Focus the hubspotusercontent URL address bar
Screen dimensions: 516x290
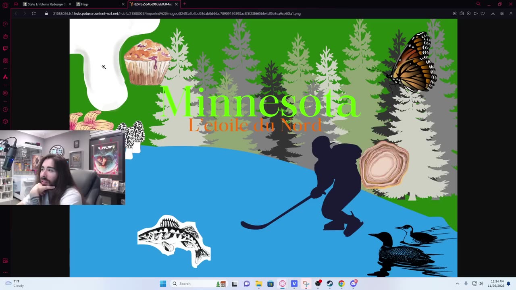(x=177, y=13)
